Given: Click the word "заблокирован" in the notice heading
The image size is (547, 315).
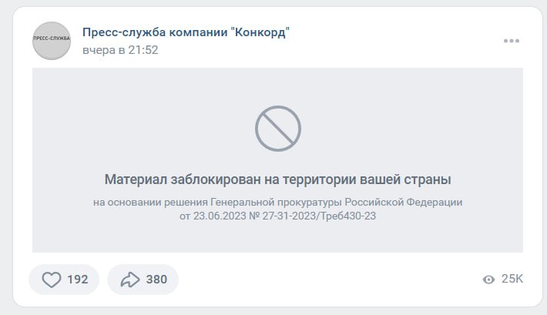Looking at the screenshot, I should pyautogui.click(x=216, y=179).
